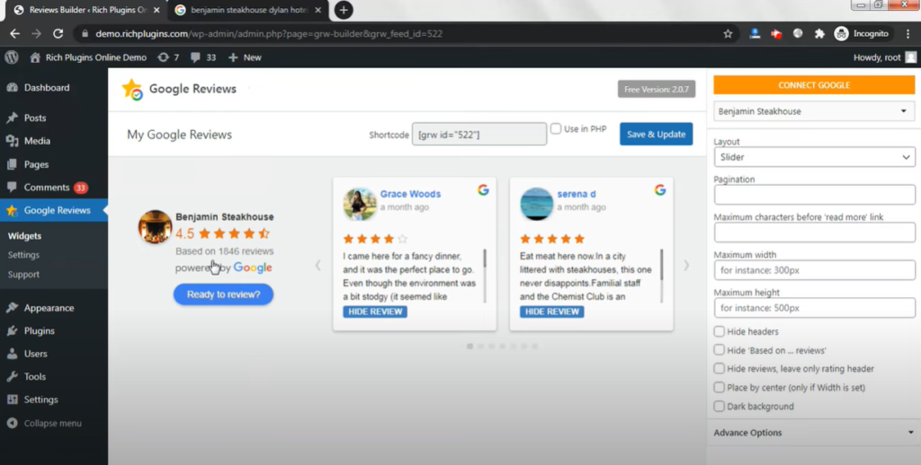This screenshot has height=465, width=921.
Task: Click Google logo on serena d review
Action: tap(660, 190)
